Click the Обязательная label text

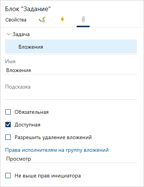31,112
